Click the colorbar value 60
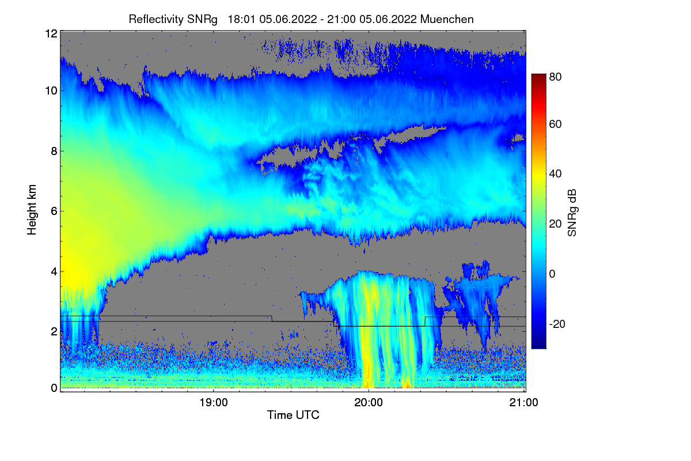The image size is (691, 461). [556, 124]
